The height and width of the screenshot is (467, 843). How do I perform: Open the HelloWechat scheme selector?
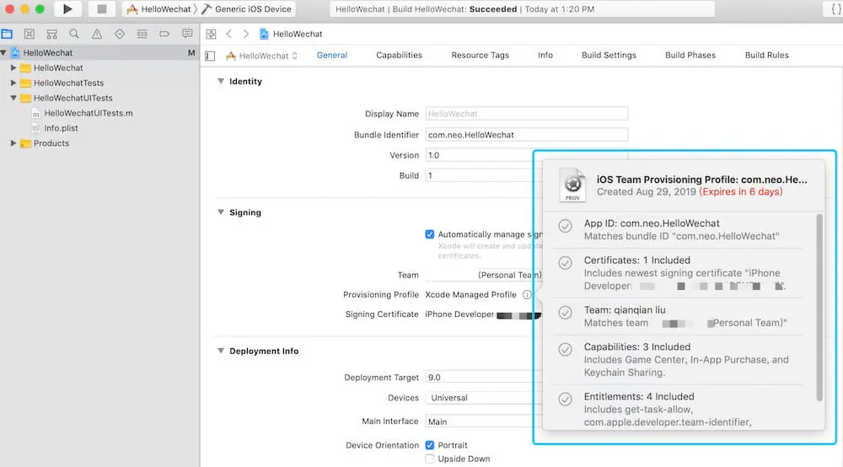(x=159, y=9)
